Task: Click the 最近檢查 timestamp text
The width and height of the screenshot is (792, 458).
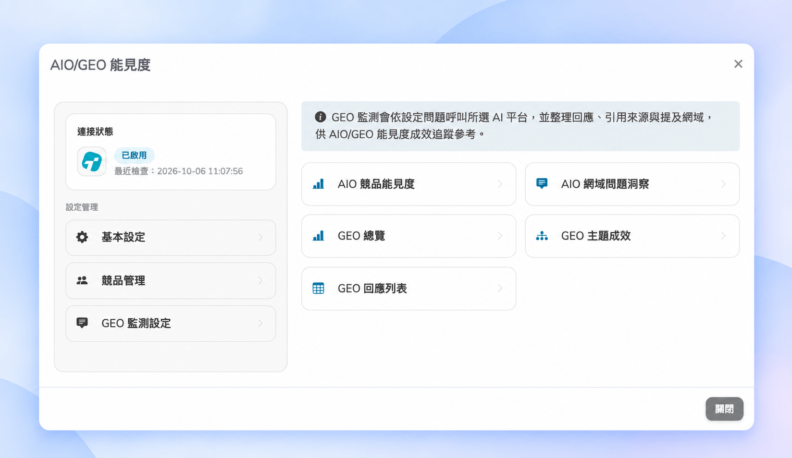Action: pyautogui.click(x=178, y=171)
